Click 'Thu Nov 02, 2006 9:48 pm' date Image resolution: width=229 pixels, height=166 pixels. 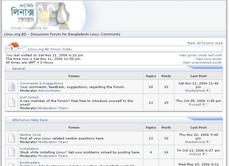(x=198, y=136)
